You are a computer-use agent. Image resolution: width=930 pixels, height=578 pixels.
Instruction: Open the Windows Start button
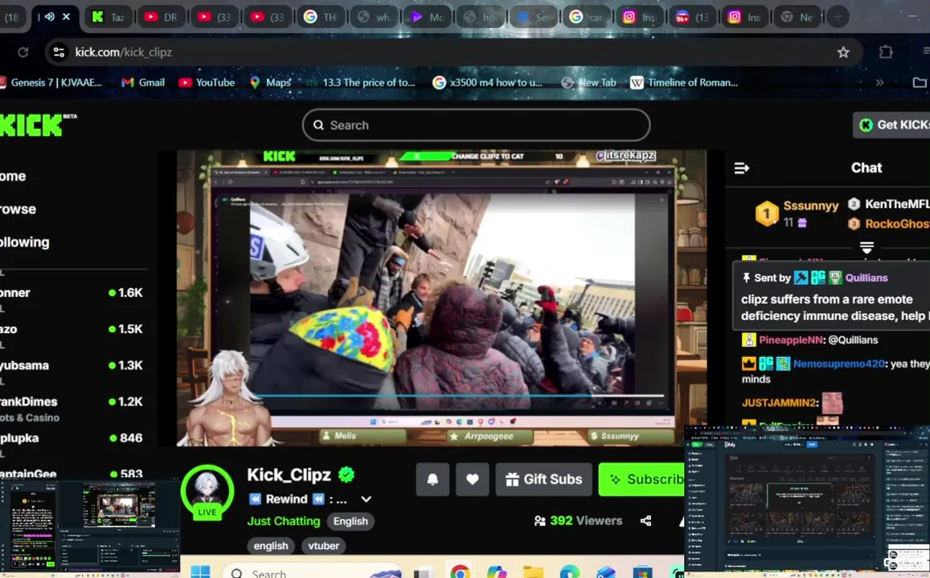(200, 572)
